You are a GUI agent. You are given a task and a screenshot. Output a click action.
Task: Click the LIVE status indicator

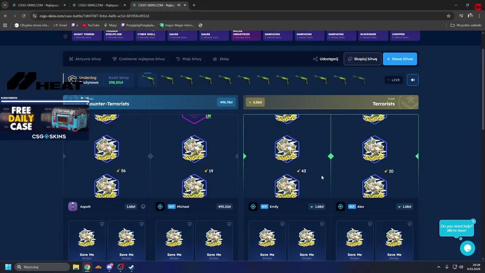(x=394, y=80)
